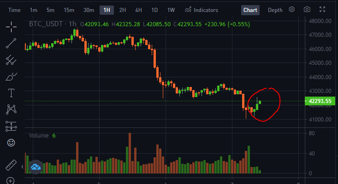
Task: Select the Text annotation tool
Action: (x=11, y=93)
